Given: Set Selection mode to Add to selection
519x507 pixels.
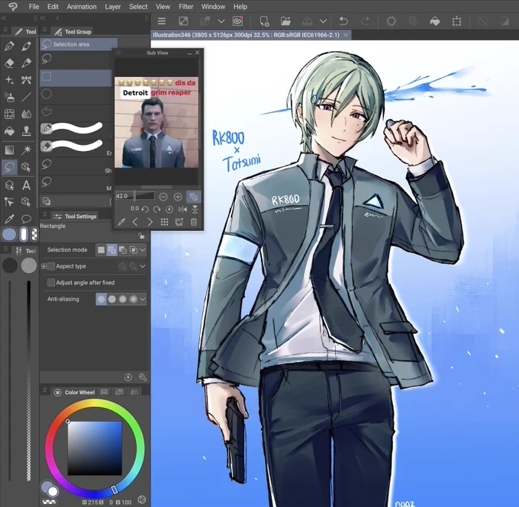Looking at the screenshot, I should click(x=112, y=250).
